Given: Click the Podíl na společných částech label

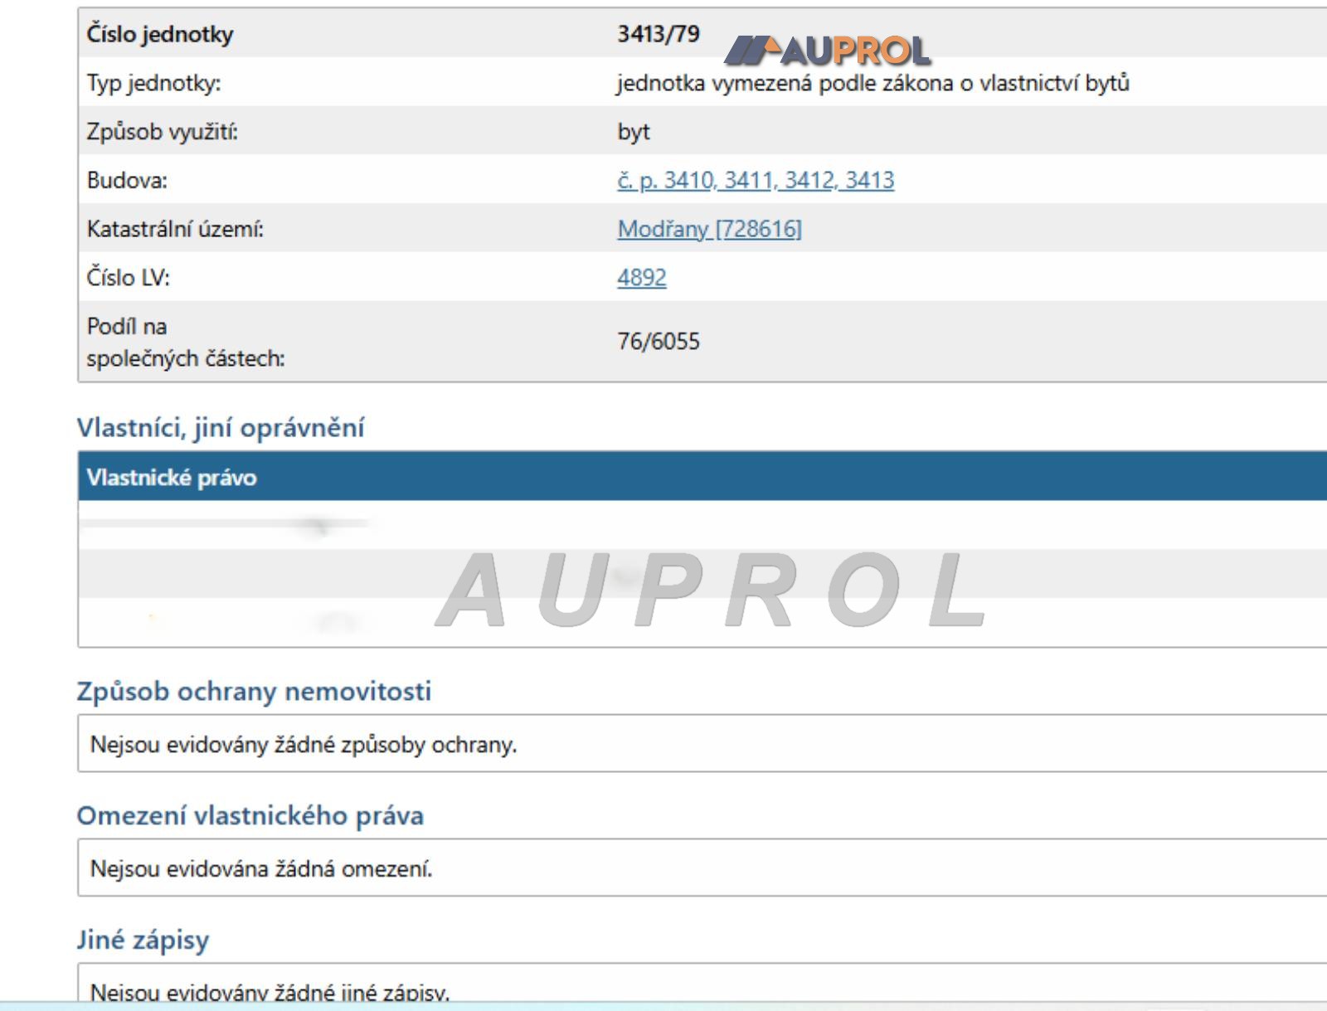Looking at the screenshot, I should (184, 342).
